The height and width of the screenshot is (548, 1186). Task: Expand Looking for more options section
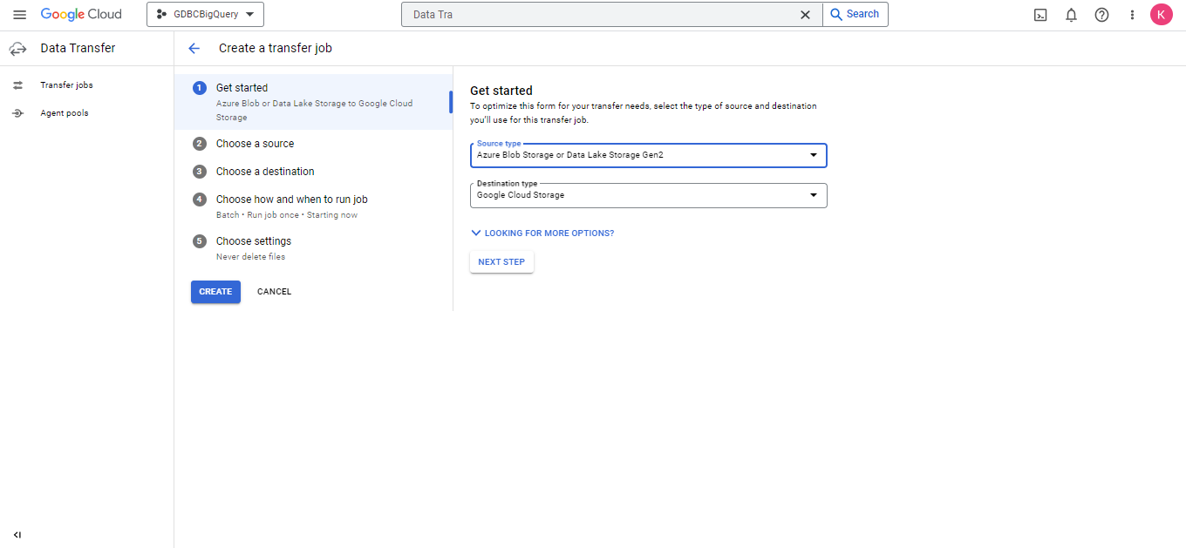tap(542, 233)
